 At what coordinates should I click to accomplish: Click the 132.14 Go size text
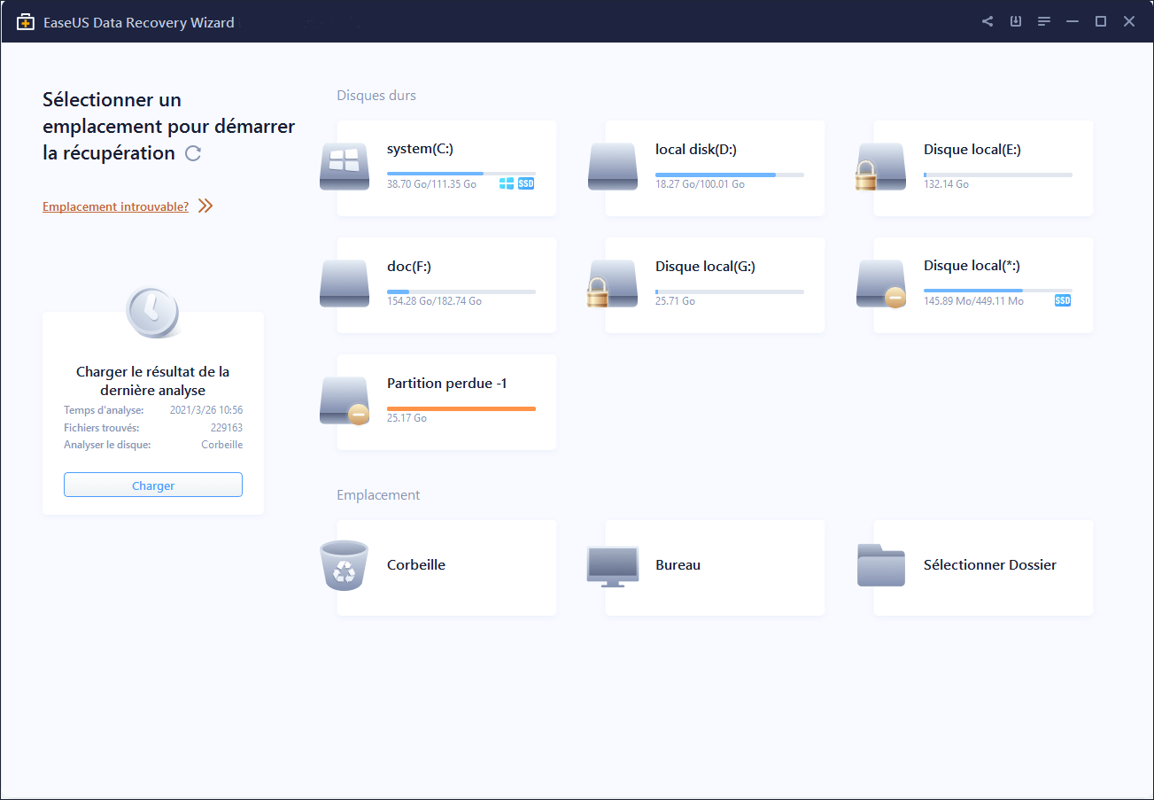click(x=946, y=184)
